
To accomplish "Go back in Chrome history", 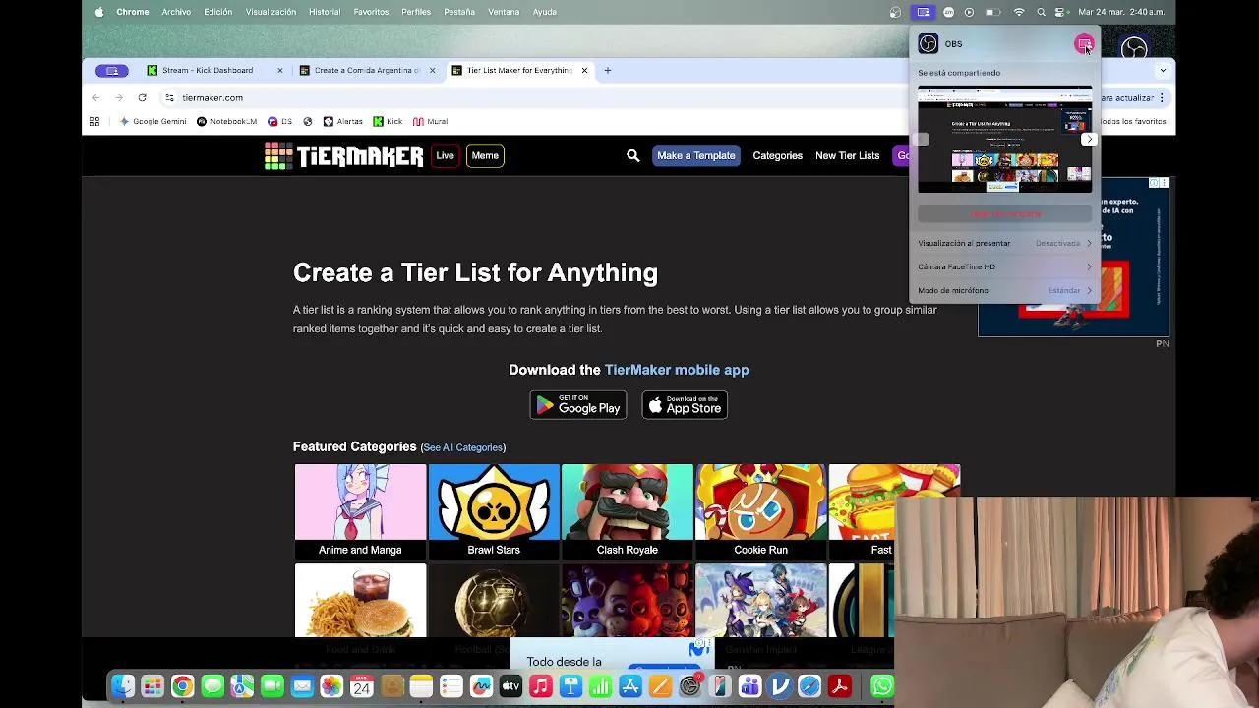I will point(95,97).
